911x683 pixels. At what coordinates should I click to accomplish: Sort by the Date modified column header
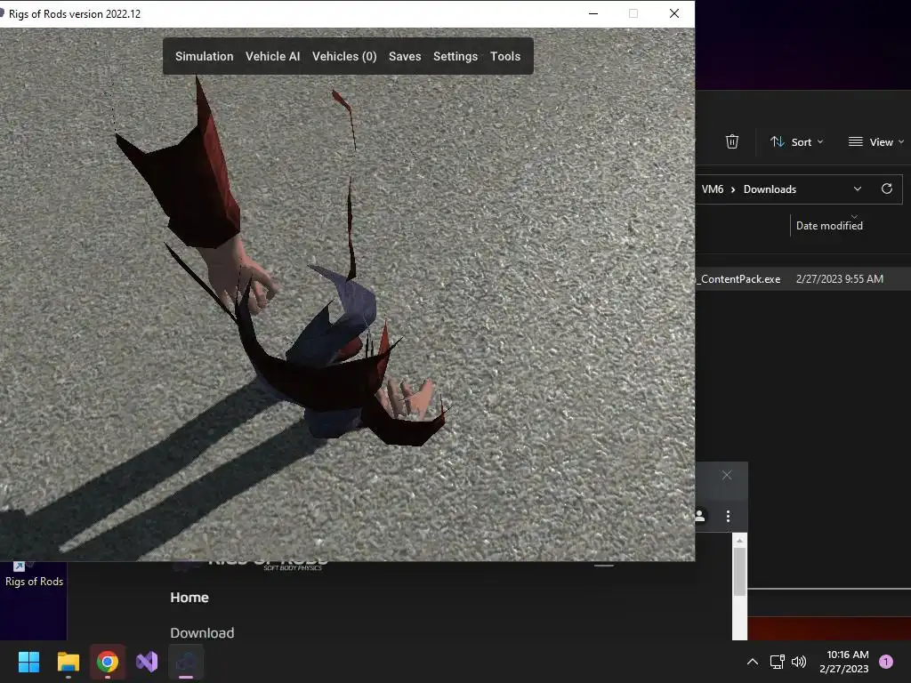pos(829,225)
